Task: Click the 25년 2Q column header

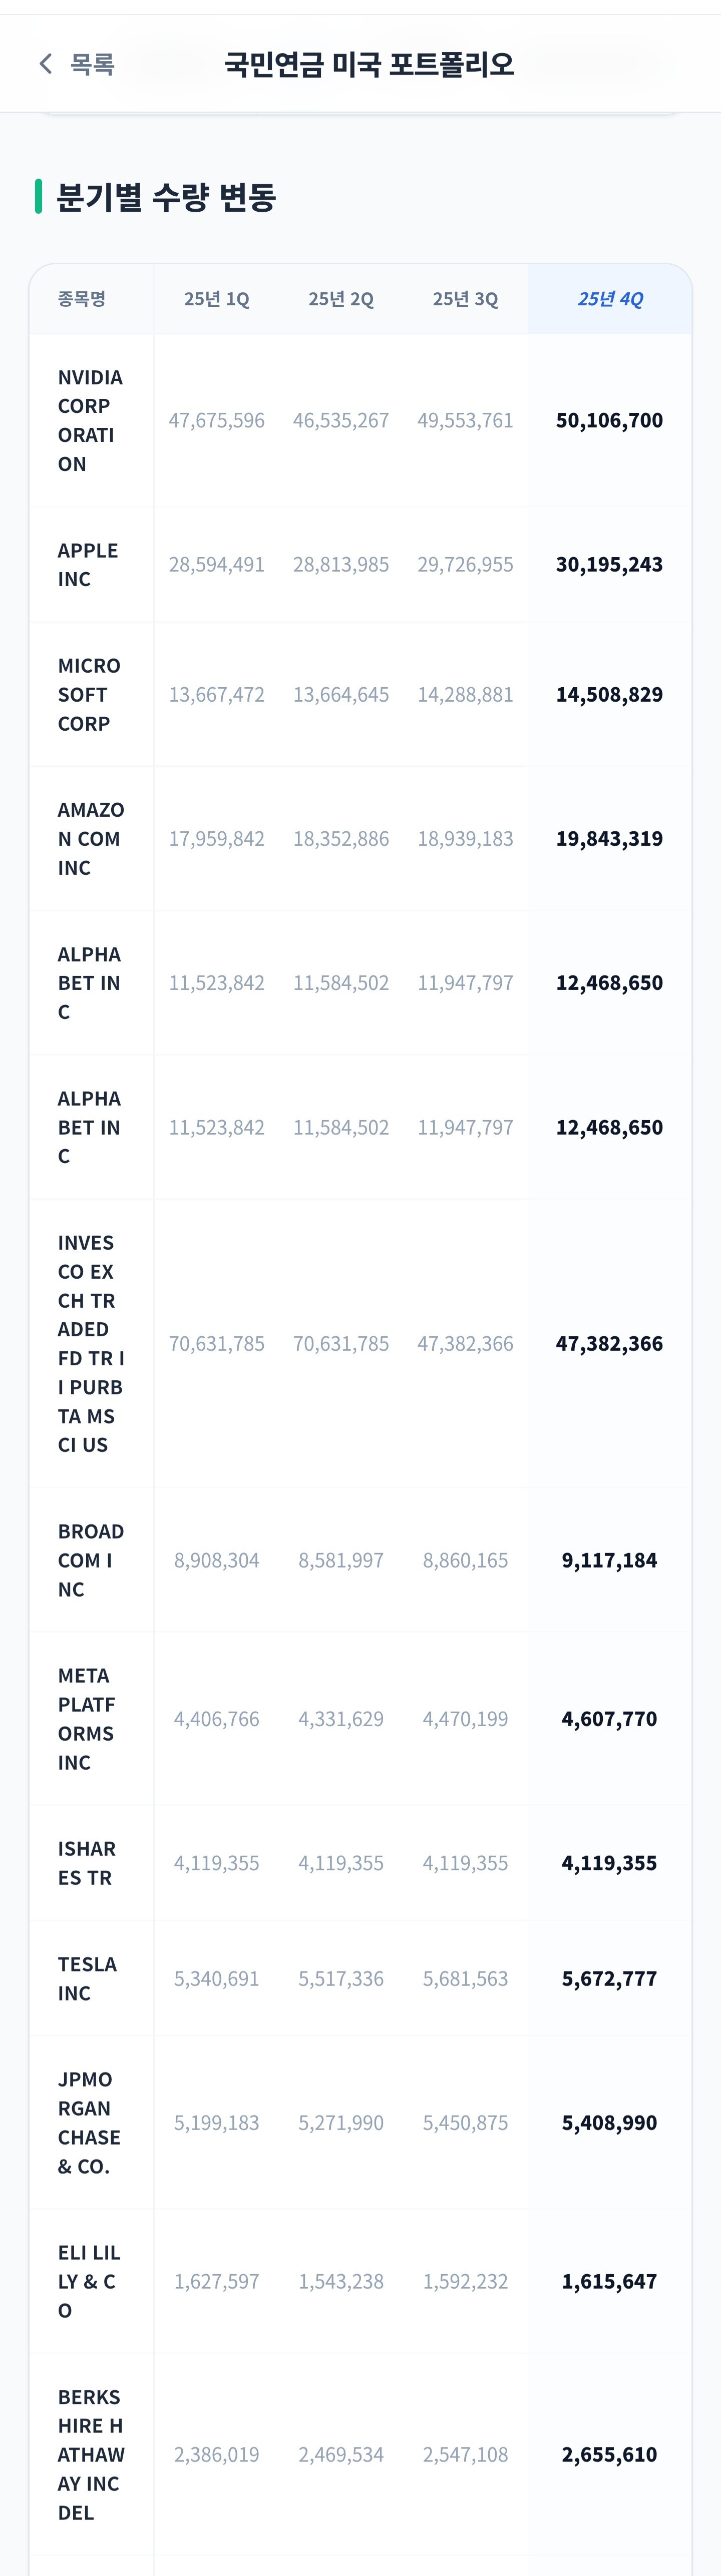Action: tap(341, 299)
